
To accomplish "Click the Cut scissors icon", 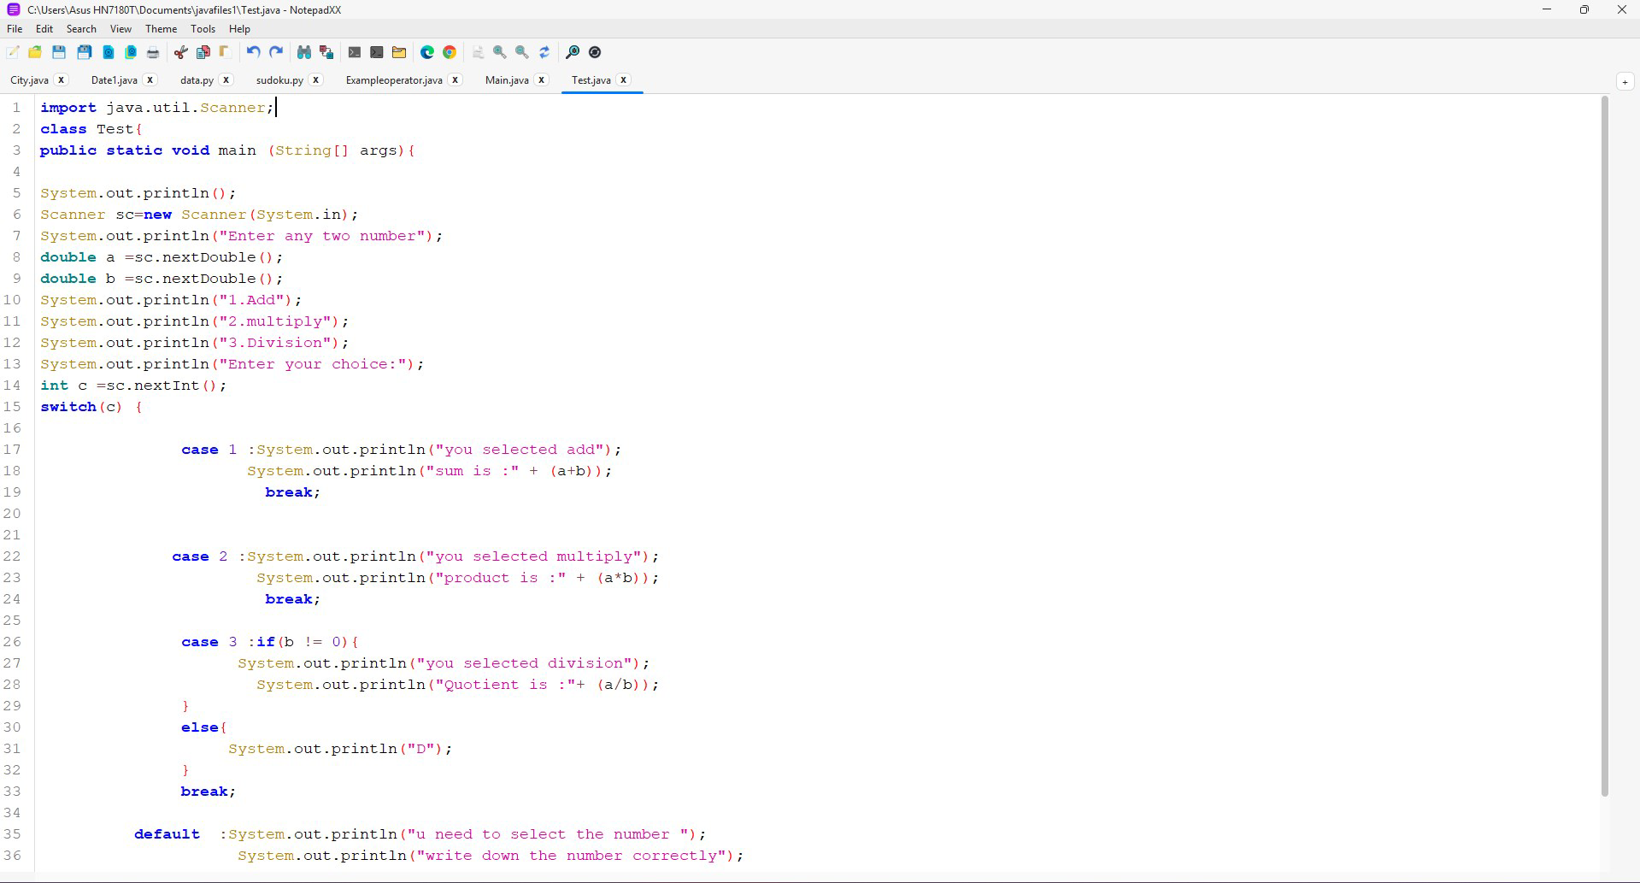I will point(180,52).
